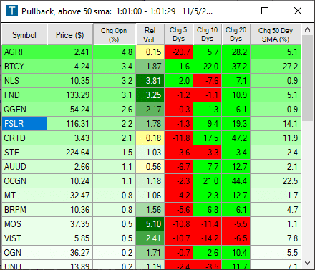Select the BTCY symbol row
This screenshot has height=270, width=315.
click(151, 67)
